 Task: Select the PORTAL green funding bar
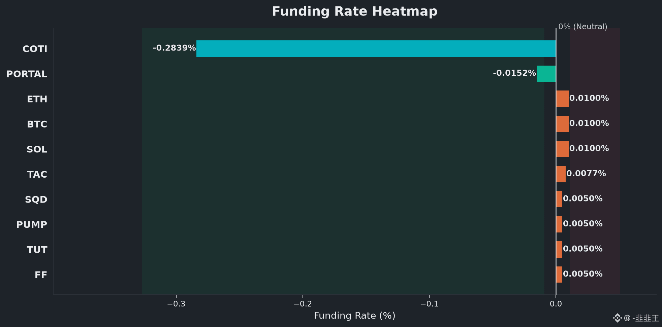546,74
